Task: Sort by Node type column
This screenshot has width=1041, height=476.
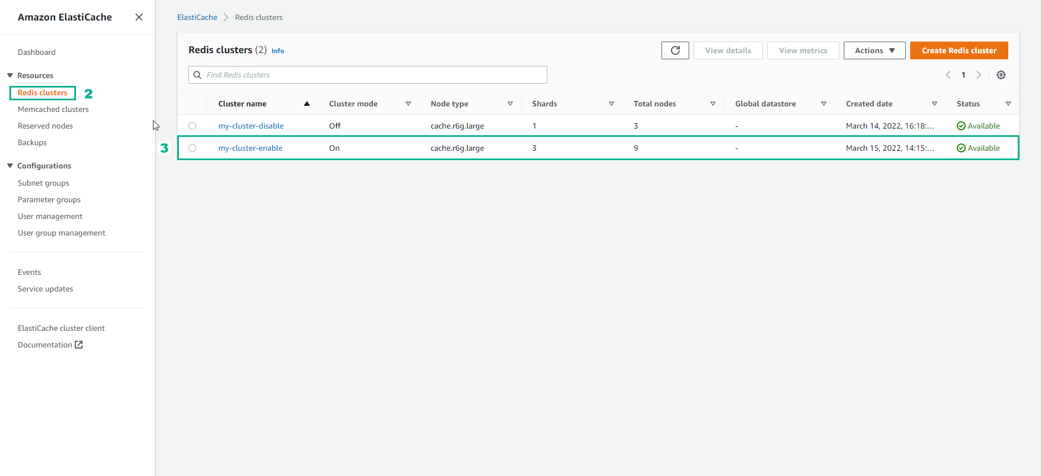Action: point(510,104)
